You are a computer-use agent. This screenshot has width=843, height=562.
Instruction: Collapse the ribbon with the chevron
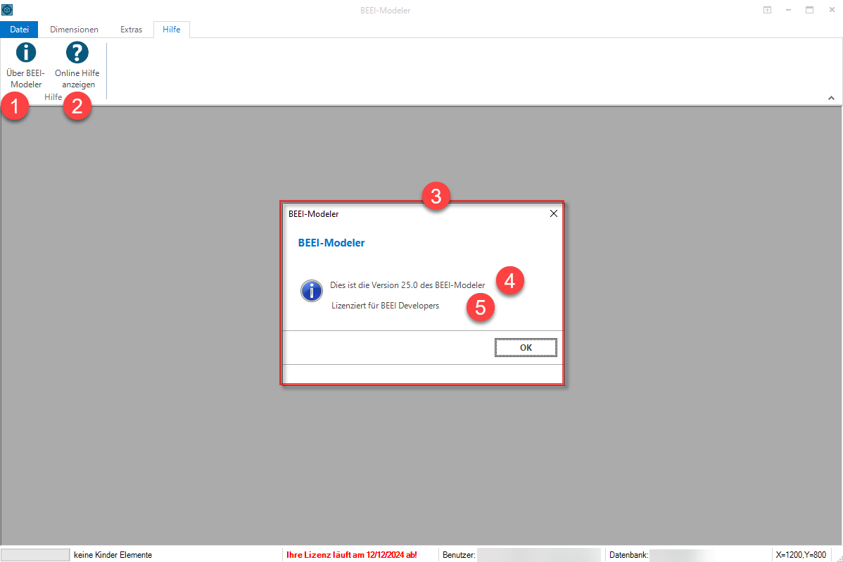pyautogui.click(x=831, y=98)
